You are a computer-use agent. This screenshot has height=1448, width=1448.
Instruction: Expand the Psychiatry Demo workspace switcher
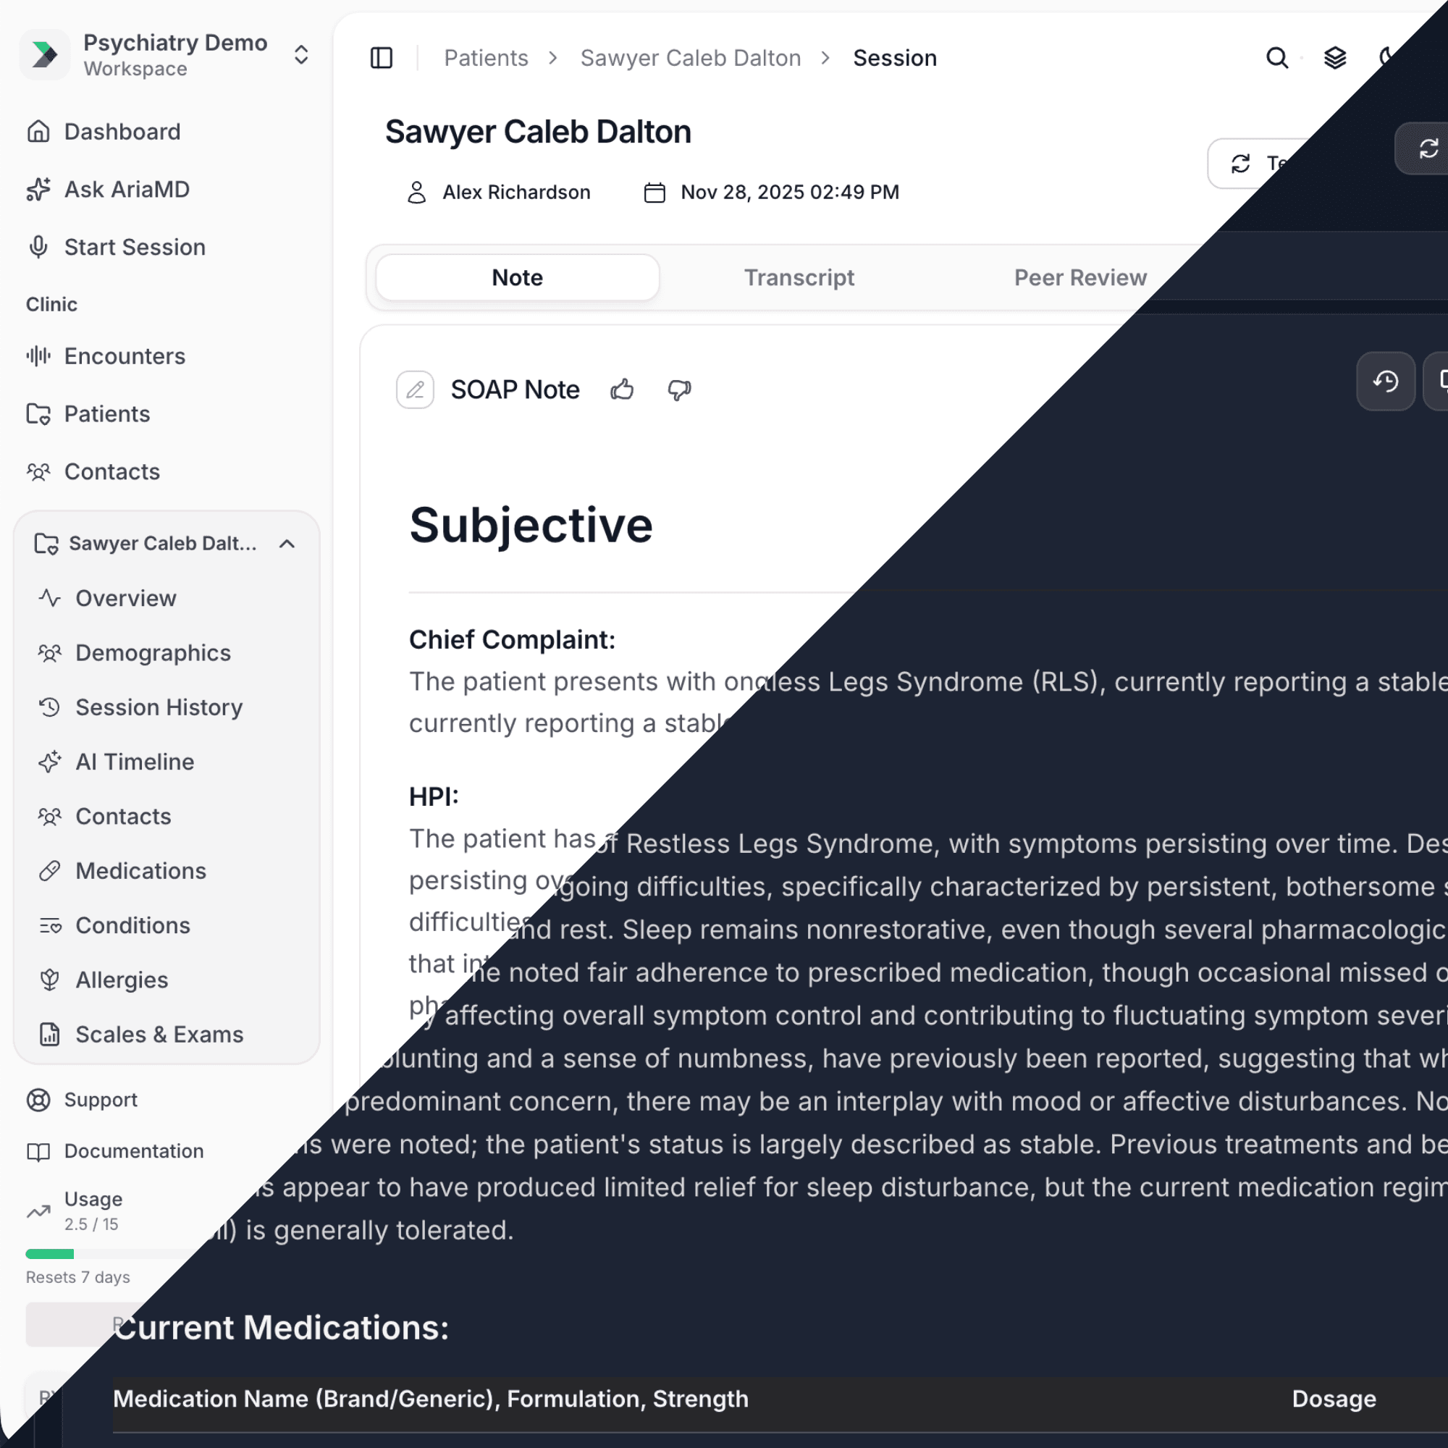pyautogui.click(x=300, y=55)
